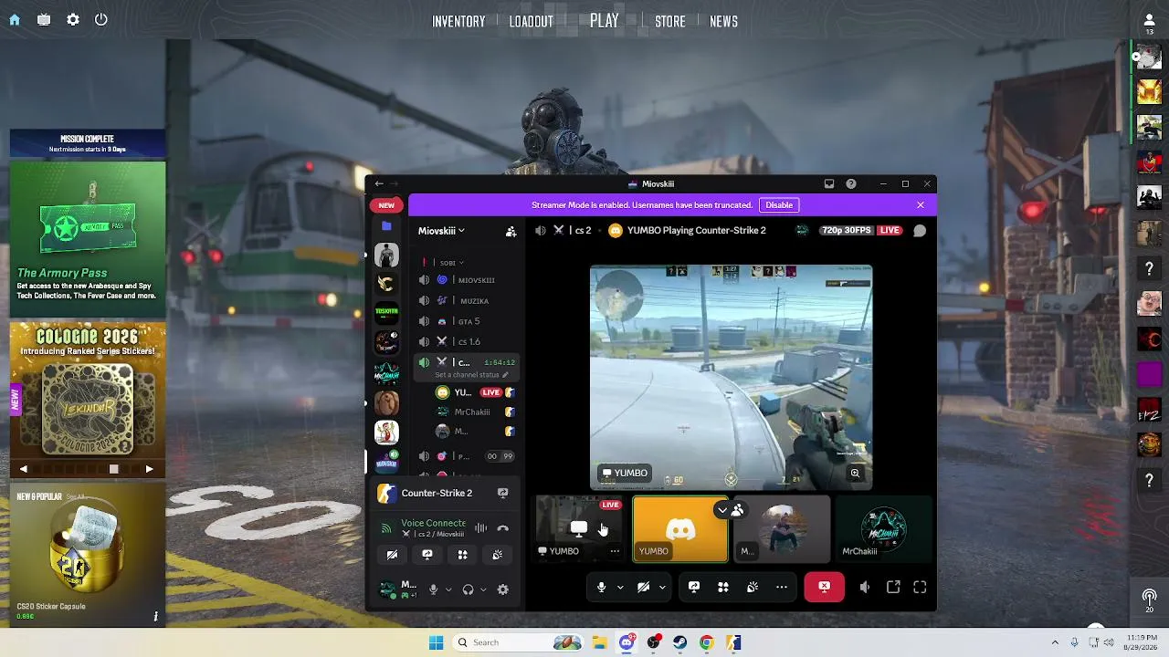Open Discord inbox icon in title bar
The height and width of the screenshot is (657, 1169).
829,184
